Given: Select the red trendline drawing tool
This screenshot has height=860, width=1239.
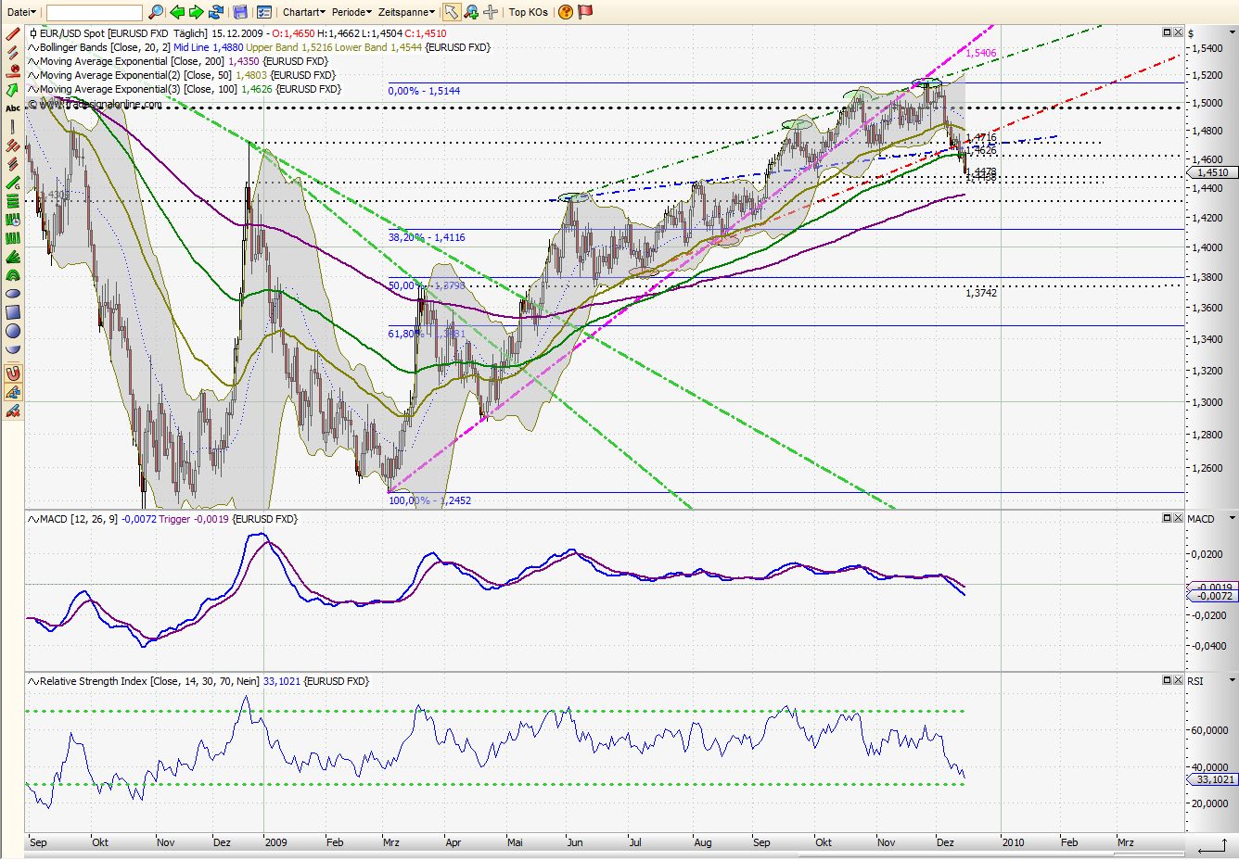Looking at the screenshot, I should coord(13,32).
